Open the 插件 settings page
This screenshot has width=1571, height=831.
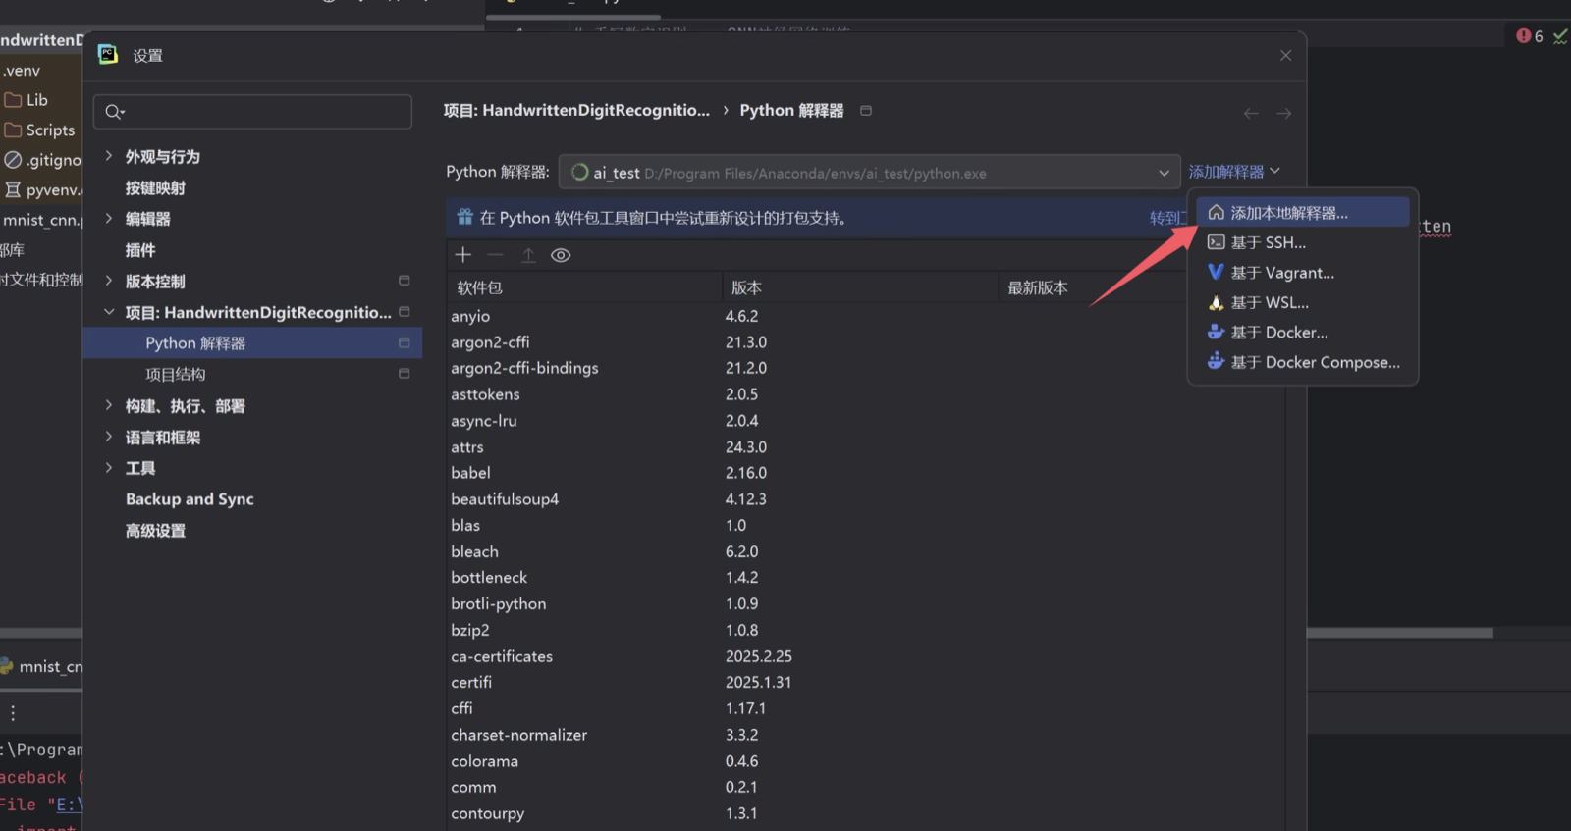(140, 250)
